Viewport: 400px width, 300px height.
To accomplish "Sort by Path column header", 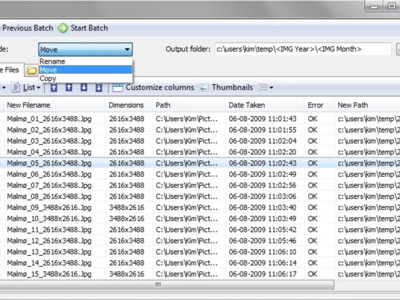I will tap(189, 105).
